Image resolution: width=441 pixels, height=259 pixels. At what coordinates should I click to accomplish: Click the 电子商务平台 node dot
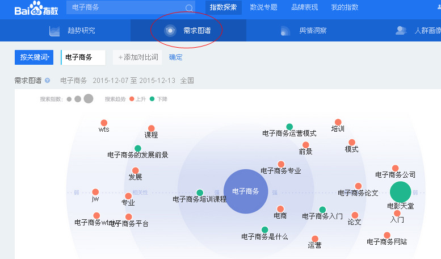pos(128,217)
